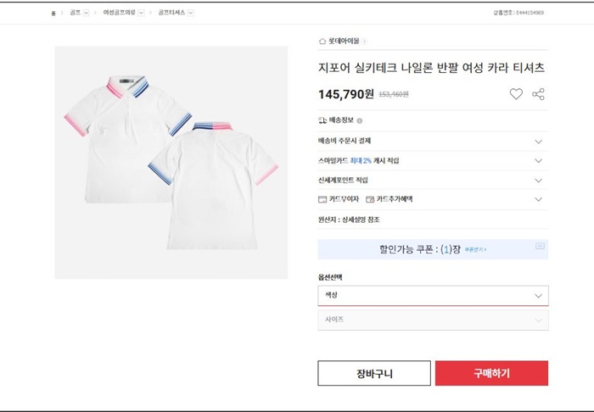This screenshot has height=412, width=594.
Task: Open the 색상 color option dropdown
Action: click(433, 295)
